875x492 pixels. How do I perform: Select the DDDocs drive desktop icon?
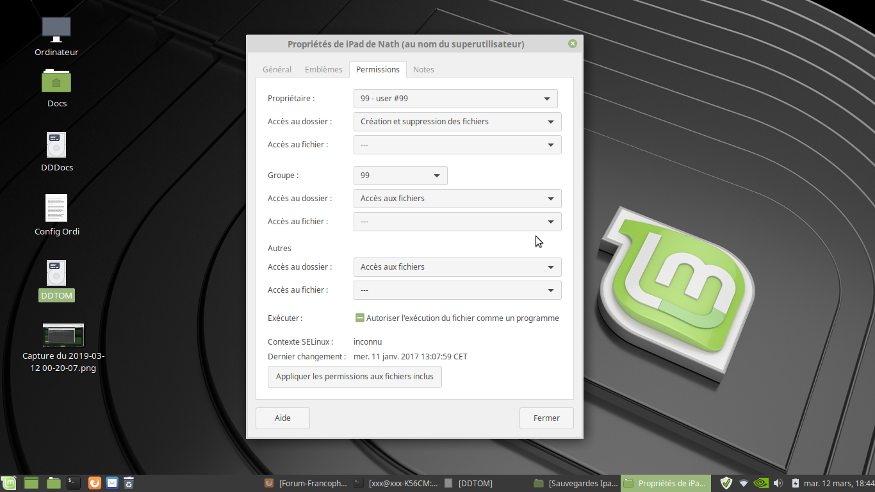point(56,146)
